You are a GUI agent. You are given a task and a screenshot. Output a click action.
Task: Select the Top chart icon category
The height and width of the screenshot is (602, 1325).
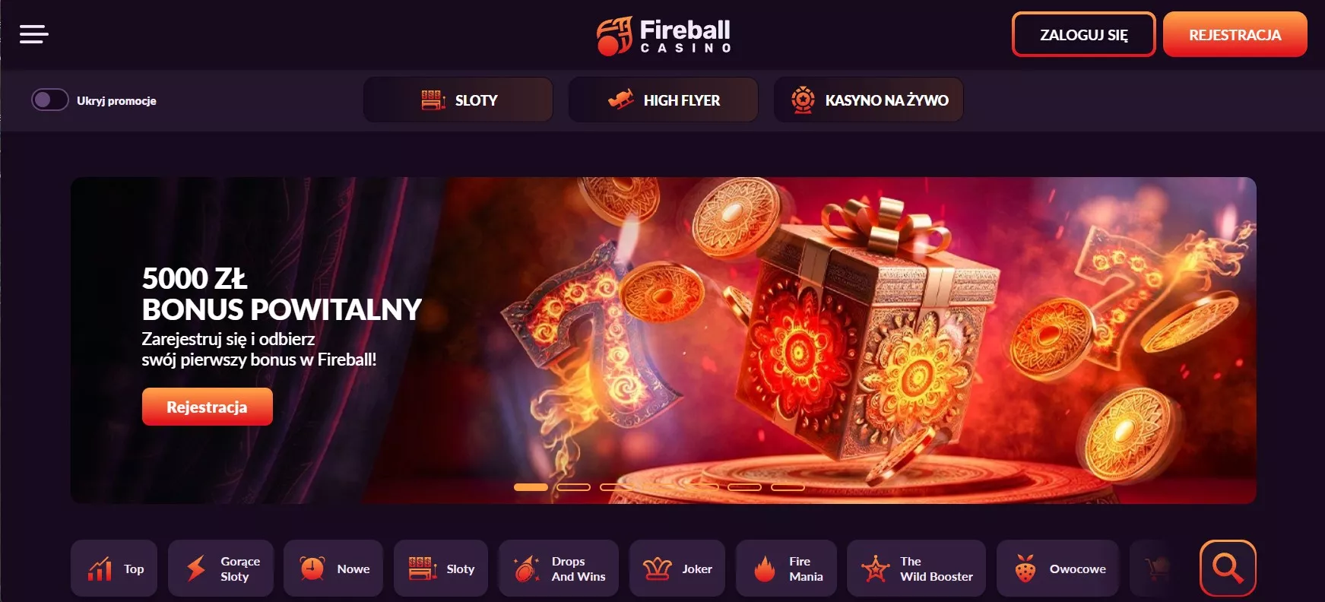(x=114, y=569)
